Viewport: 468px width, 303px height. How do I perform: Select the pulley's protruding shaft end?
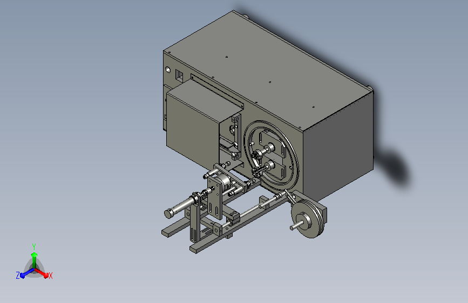point(296,226)
